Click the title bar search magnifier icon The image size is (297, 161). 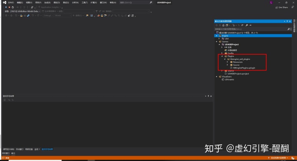coord(151,2)
